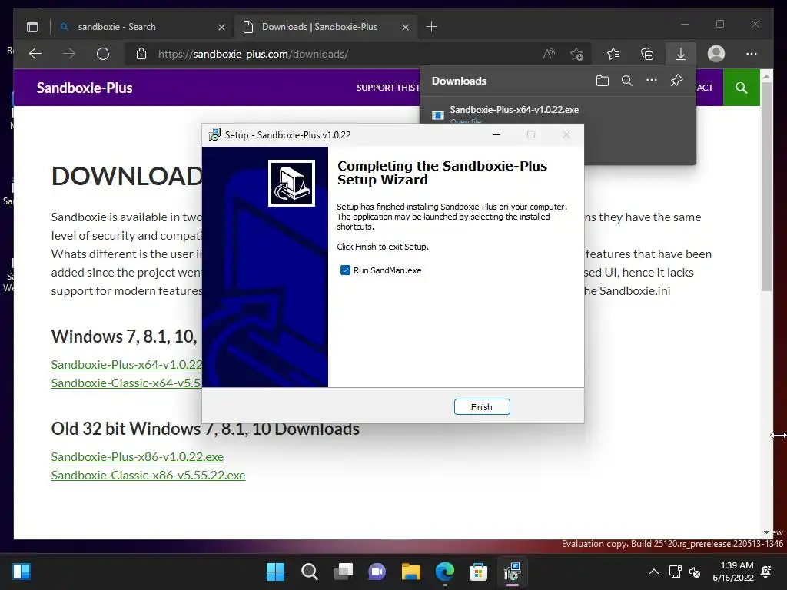Click the network status tray icon
Viewport: 787px width, 590px height.
click(x=675, y=572)
